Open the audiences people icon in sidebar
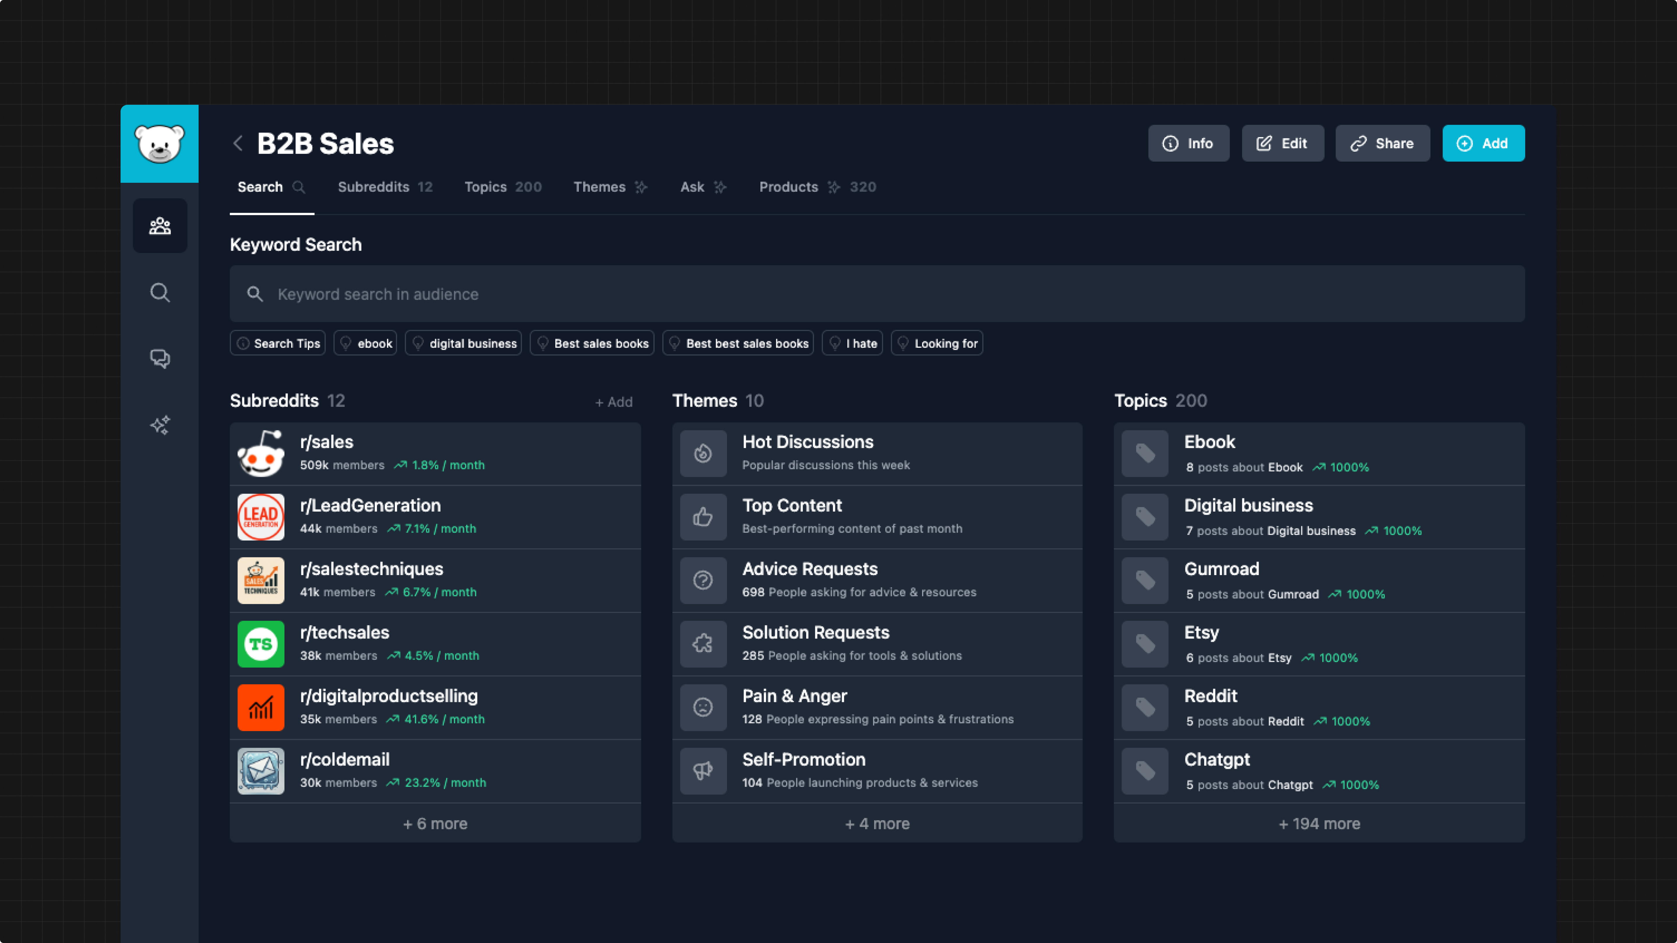 coord(160,226)
